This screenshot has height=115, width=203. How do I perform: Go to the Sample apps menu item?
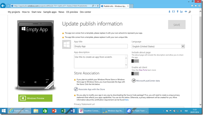coord(50,12)
